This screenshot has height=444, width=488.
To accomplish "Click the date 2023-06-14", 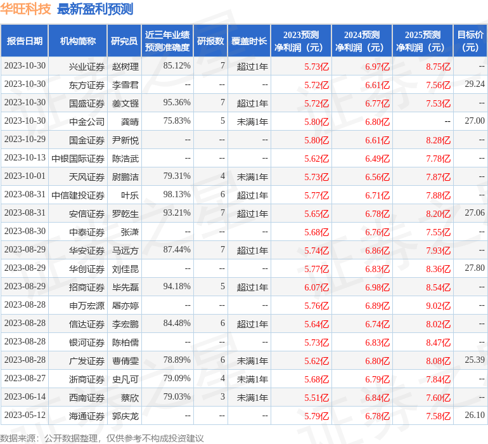I will click(x=25, y=396).
